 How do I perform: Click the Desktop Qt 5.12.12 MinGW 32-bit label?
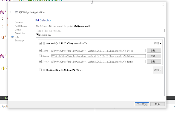(x=64, y=70)
